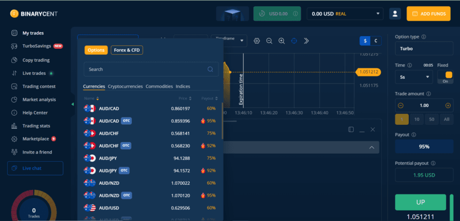The height and width of the screenshot is (221, 460).
Task: Open TurboSavings in the sidebar
Action: (37, 46)
